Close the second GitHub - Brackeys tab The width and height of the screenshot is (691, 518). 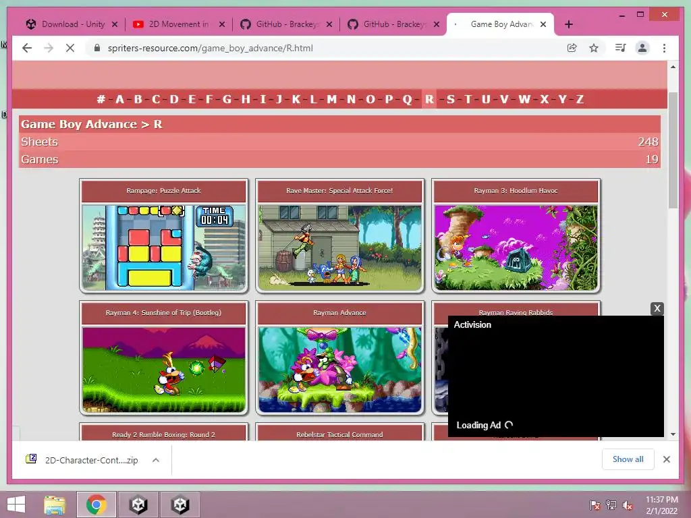[437, 24]
